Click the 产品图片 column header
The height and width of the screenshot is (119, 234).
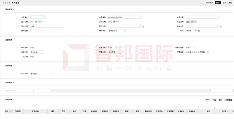pos(18,111)
